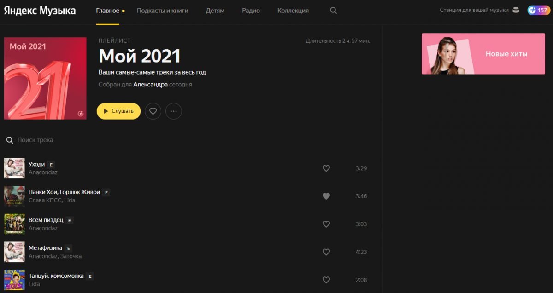Click the Всем пиздец track cover

pos(14,224)
